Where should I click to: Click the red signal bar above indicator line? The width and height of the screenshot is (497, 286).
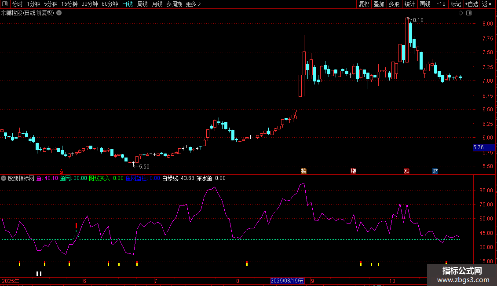point(77,226)
